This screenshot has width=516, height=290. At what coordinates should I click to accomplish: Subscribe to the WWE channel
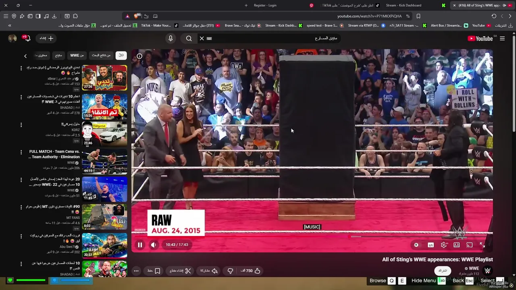pos(443,271)
